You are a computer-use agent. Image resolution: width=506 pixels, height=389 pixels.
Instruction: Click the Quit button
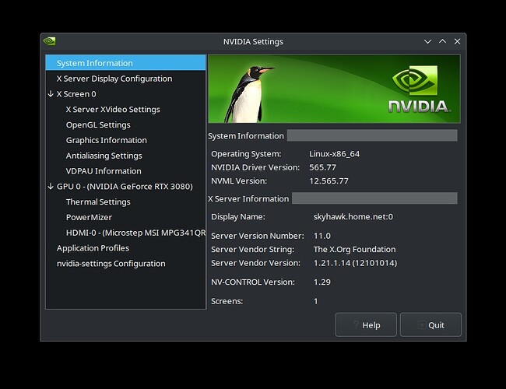pyautogui.click(x=430, y=324)
